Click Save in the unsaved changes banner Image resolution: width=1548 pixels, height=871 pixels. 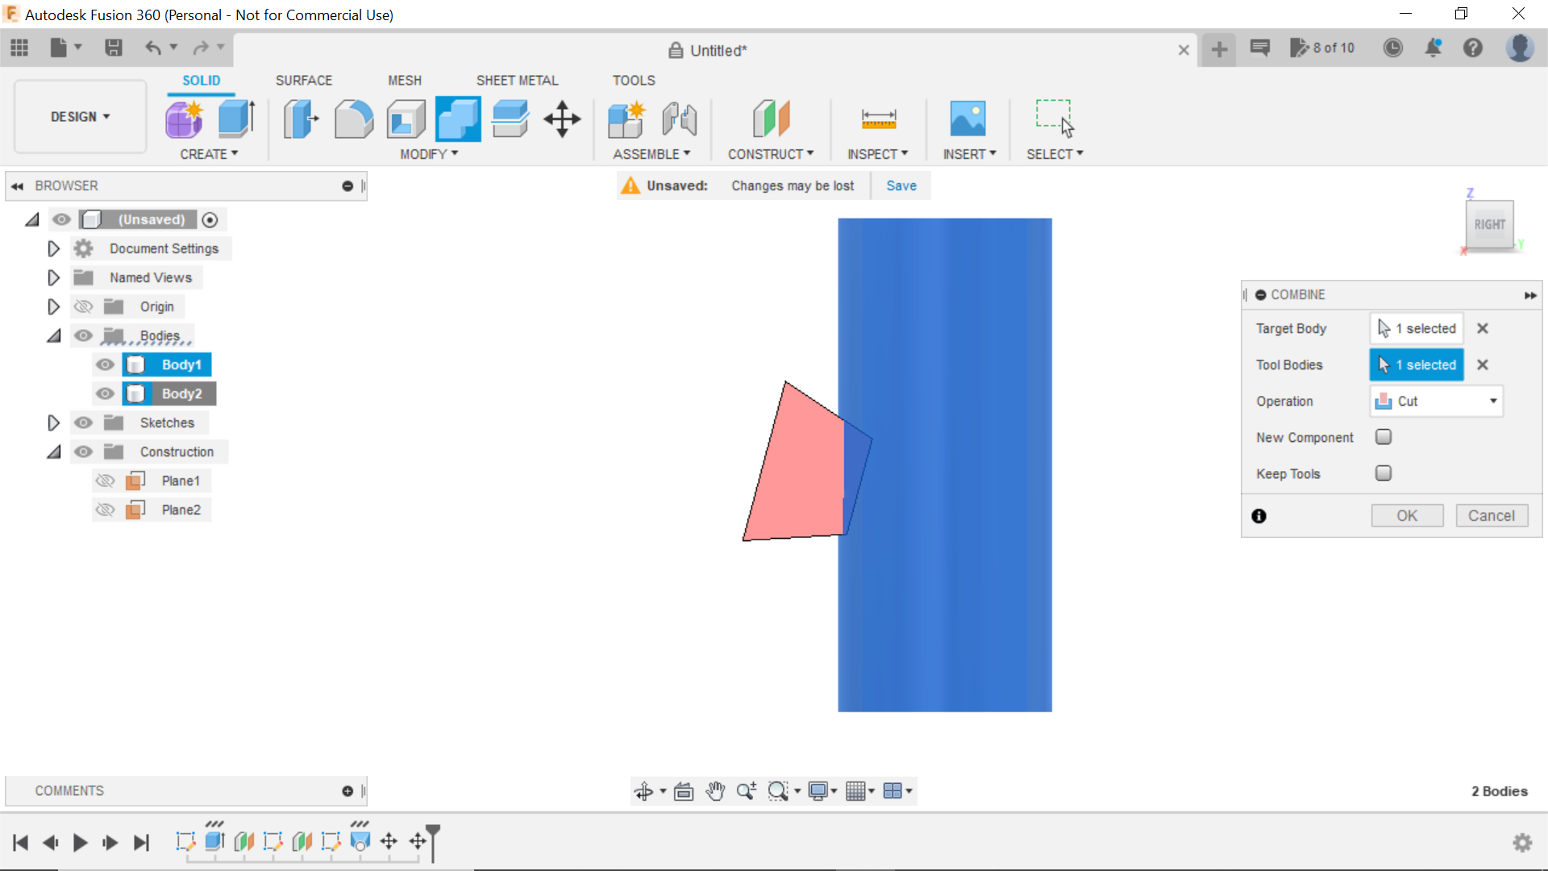point(901,185)
